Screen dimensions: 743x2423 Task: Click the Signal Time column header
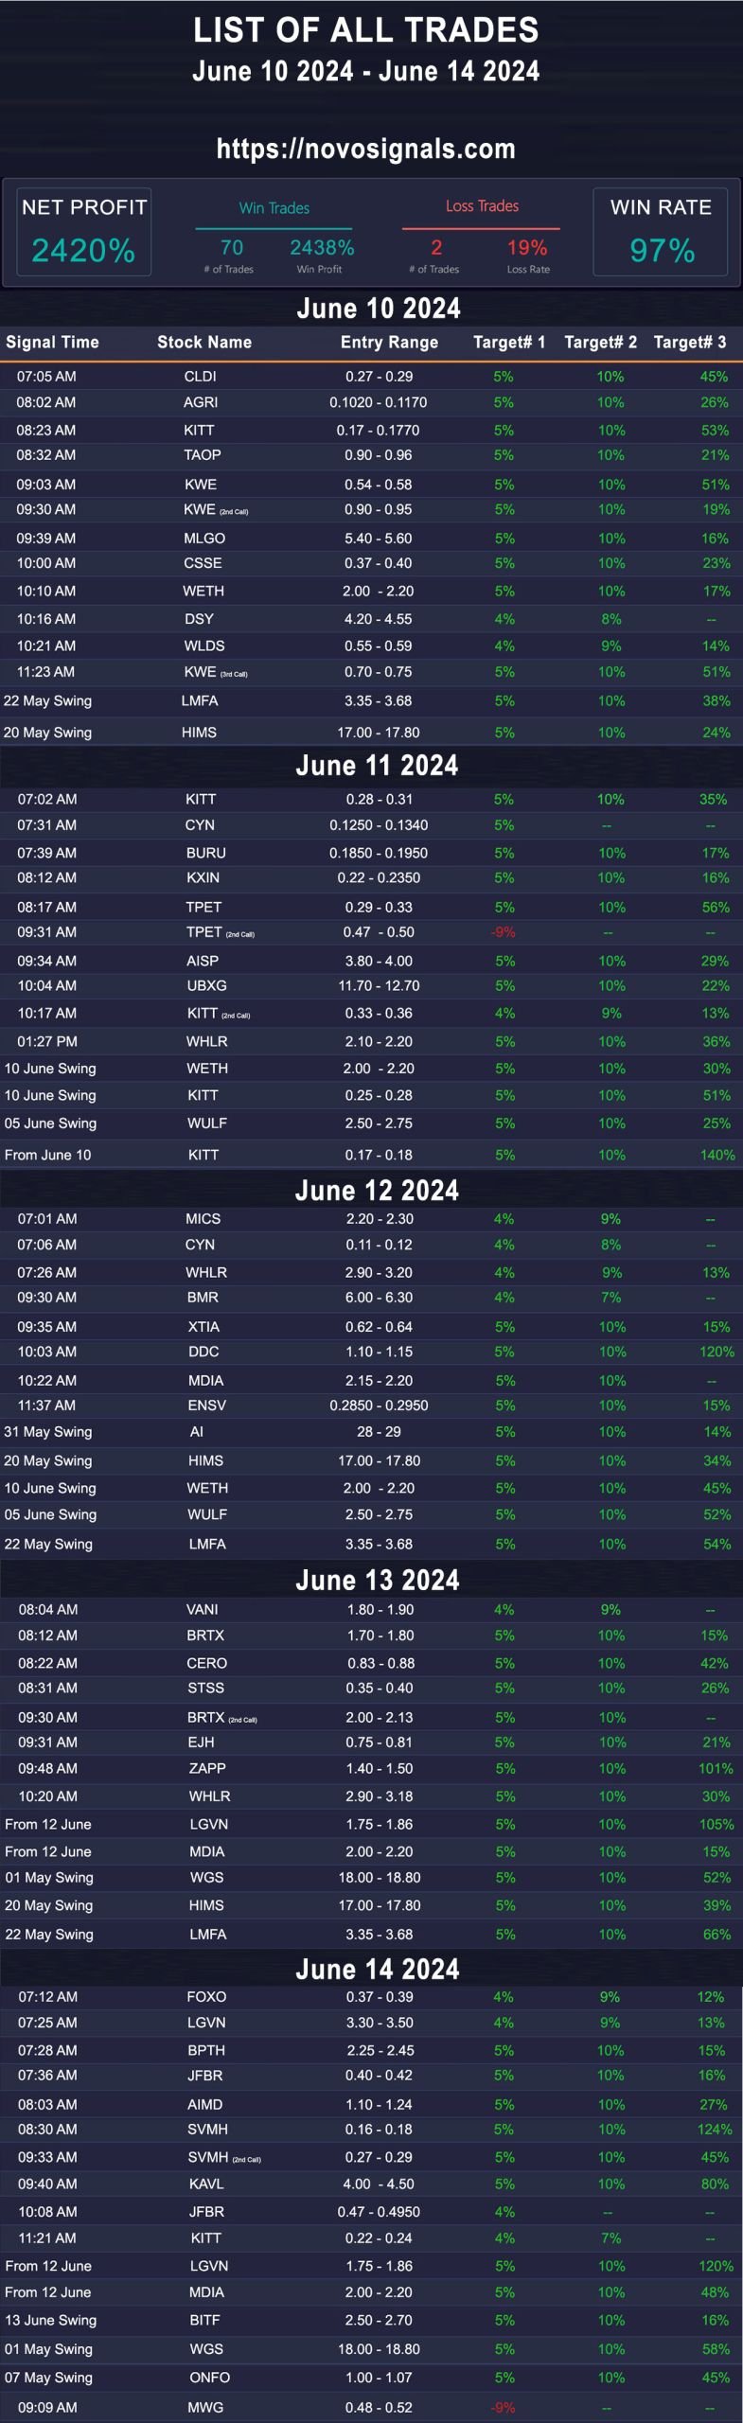tap(52, 343)
